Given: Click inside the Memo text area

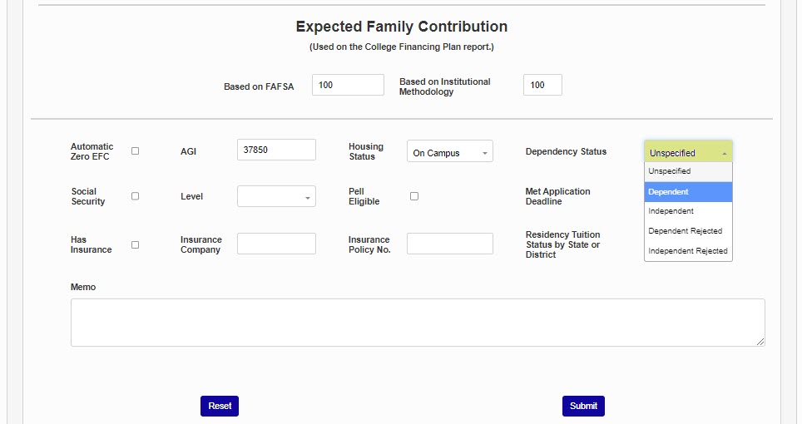Looking at the screenshot, I should [x=417, y=322].
